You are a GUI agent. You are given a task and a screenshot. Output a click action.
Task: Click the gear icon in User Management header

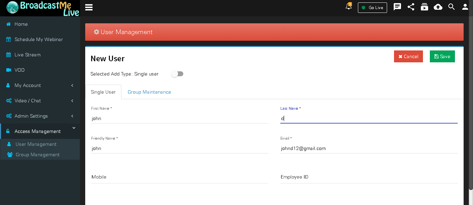click(96, 32)
